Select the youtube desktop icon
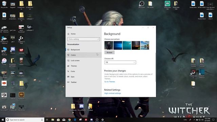This screenshot has width=217, height=122. pyautogui.click(x=21, y=51)
